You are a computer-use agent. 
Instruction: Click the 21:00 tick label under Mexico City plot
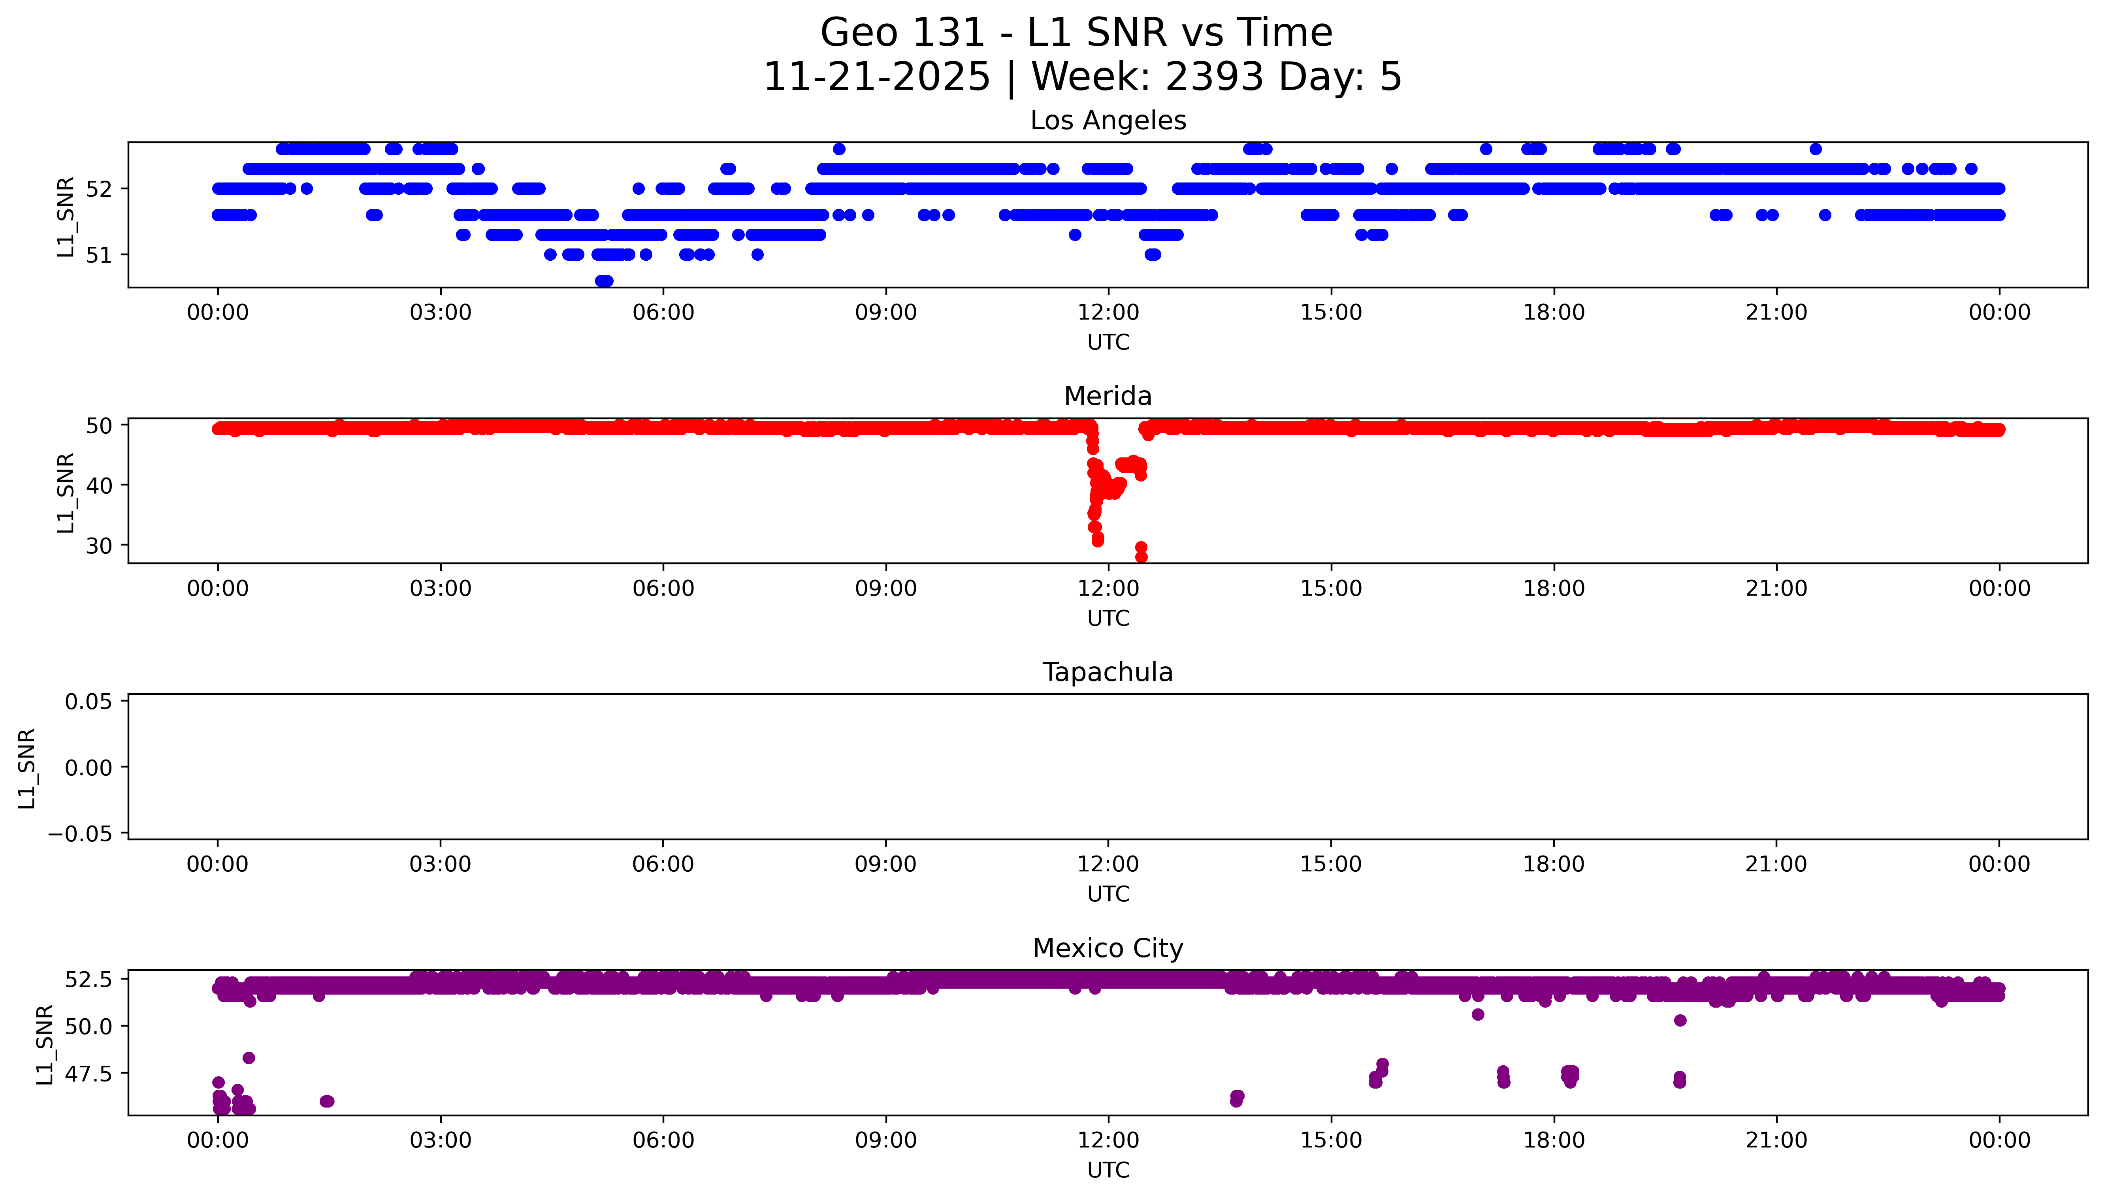point(1776,1140)
